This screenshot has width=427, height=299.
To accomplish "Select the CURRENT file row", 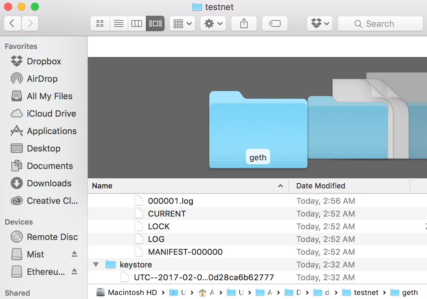I will [x=257, y=214].
